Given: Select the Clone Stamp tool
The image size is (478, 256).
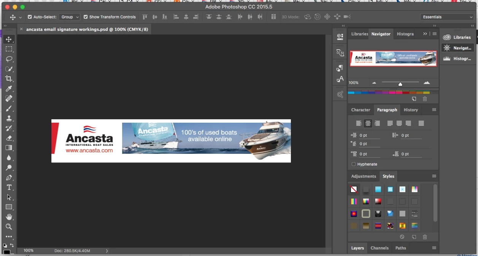Looking at the screenshot, I should [9, 119].
